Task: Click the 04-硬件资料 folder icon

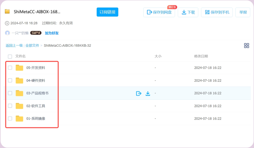Action: coord(19,80)
